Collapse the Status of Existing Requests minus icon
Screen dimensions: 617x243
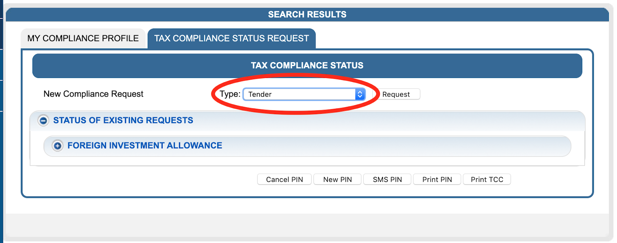[x=43, y=121]
